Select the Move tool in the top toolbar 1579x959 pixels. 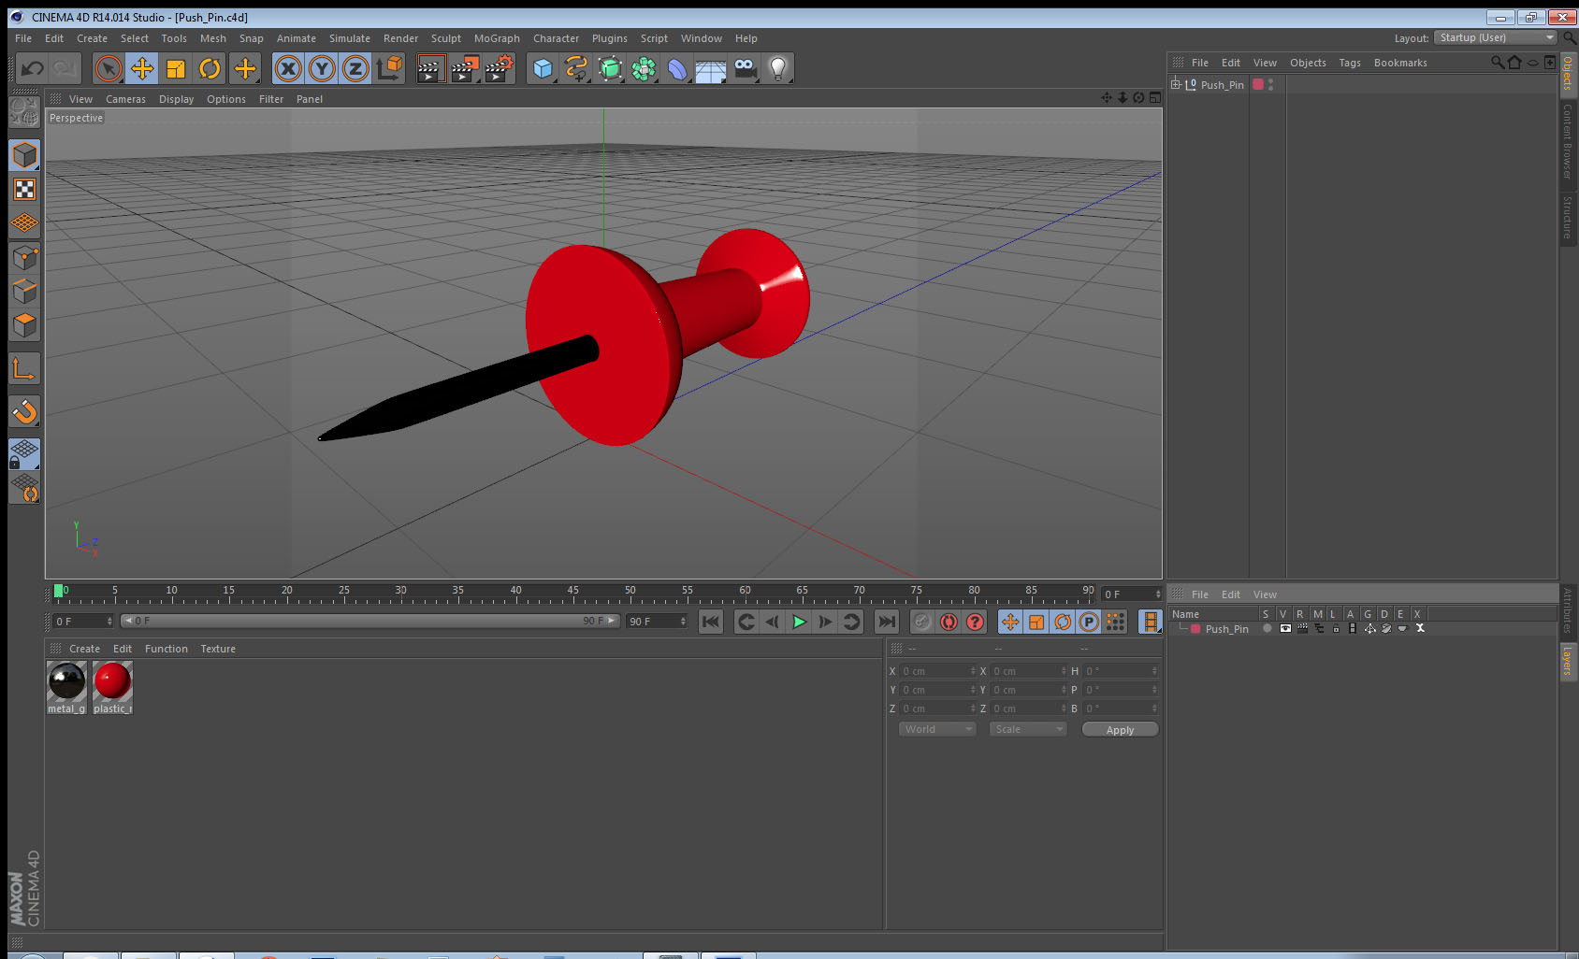pos(142,68)
